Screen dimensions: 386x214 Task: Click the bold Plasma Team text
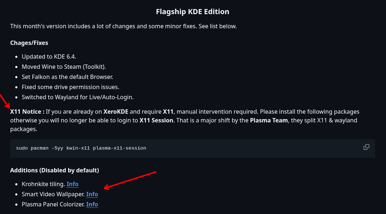(269, 120)
